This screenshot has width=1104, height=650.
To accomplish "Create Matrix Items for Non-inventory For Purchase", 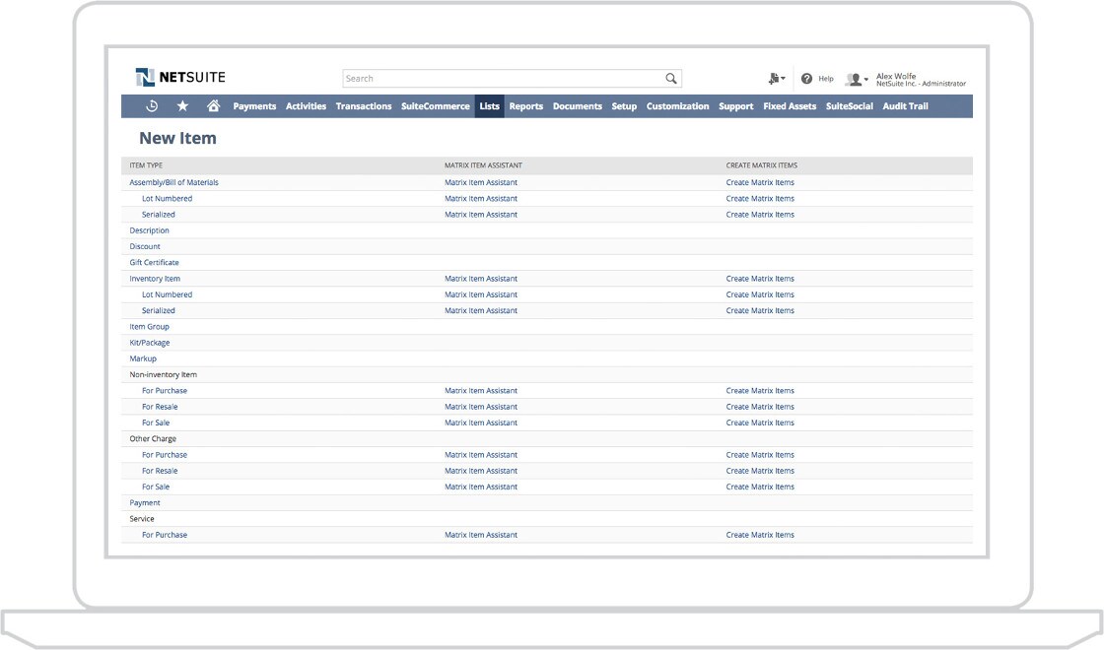I will coord(760,390).
